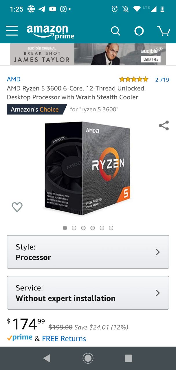Open the AMD brand link

click(14, 79)
